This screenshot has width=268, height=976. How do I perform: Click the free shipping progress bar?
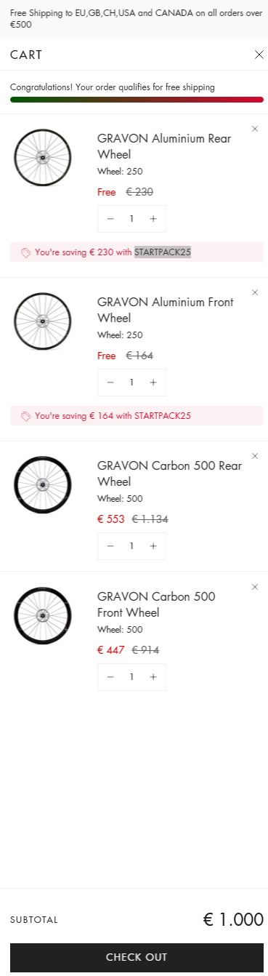[x=137, y=100]
